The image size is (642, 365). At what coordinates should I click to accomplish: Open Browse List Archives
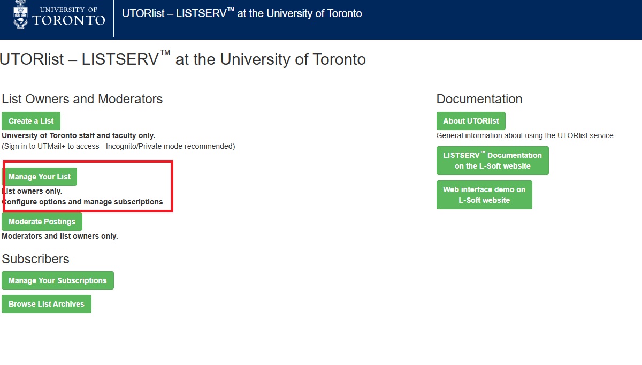coord(47,304)
